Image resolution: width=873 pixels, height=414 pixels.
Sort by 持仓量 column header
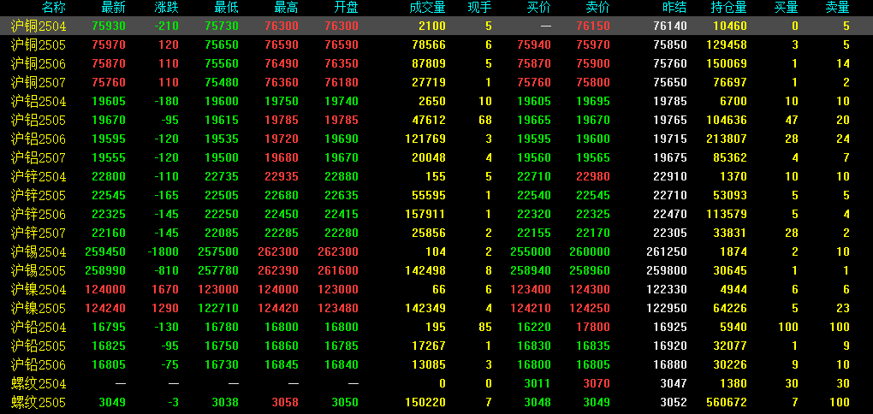729,8
